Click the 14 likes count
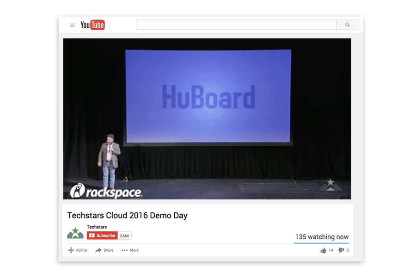416x279 pixels. 331,250
